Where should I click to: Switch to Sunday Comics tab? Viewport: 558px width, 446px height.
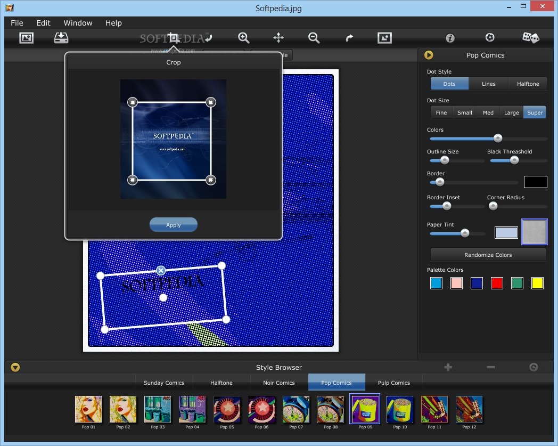tap(164, 383)
